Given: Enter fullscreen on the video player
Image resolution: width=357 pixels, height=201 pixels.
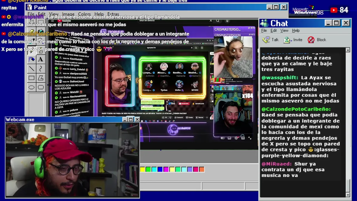Looking at the screenshot, I should (250, 138).
